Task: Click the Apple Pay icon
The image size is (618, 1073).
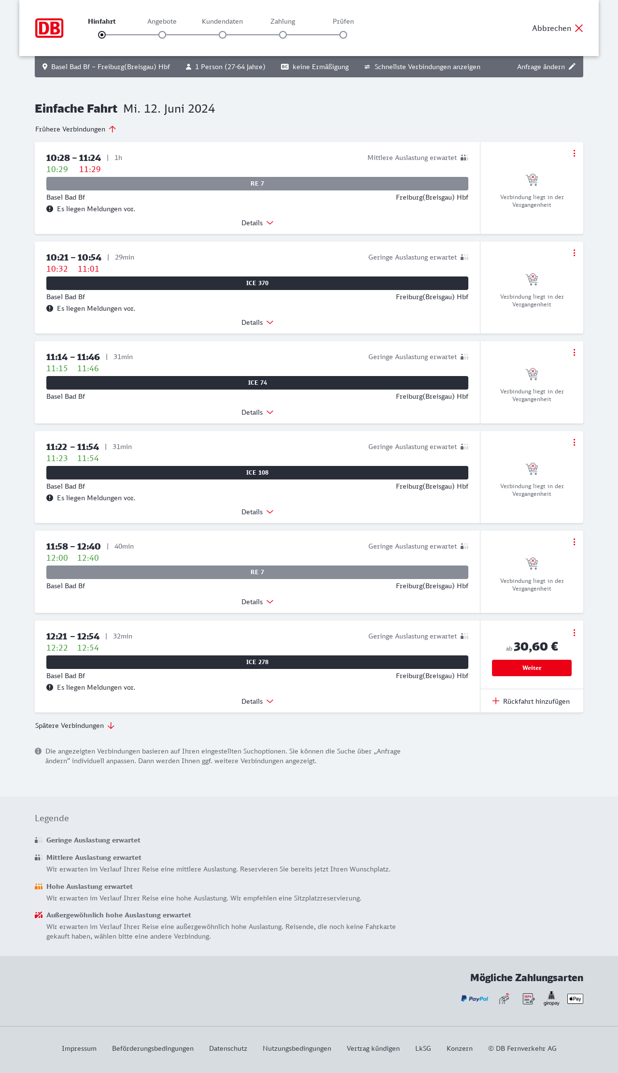Action: 575,999
